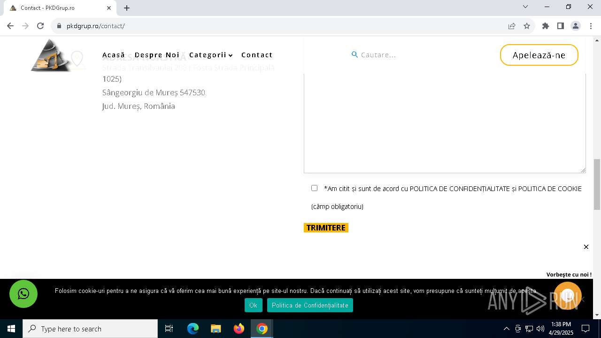The width and height of the screenshot is (601, 338).
Task: Open notification center icon
Action: (586, 329)
